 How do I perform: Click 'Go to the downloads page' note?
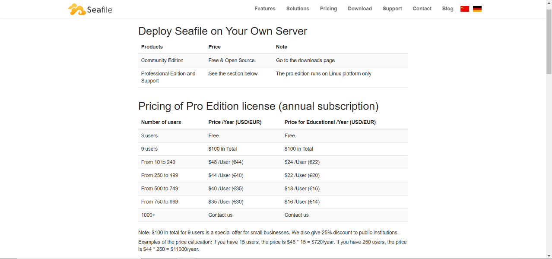click(305, 60)
